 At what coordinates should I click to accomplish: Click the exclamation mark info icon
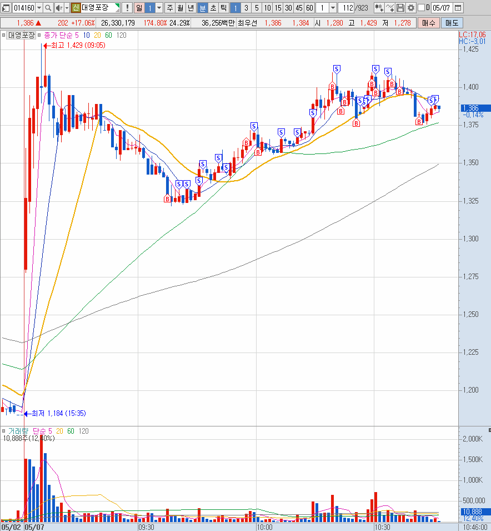126,8
